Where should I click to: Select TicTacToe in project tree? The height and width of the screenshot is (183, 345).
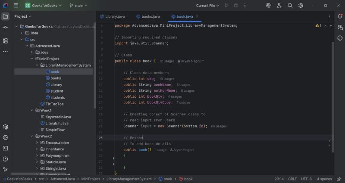52,104
